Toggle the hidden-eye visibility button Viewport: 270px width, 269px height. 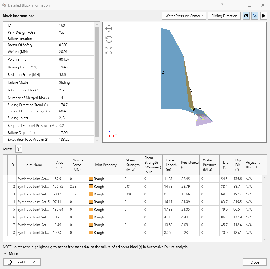tap(255, 16)
